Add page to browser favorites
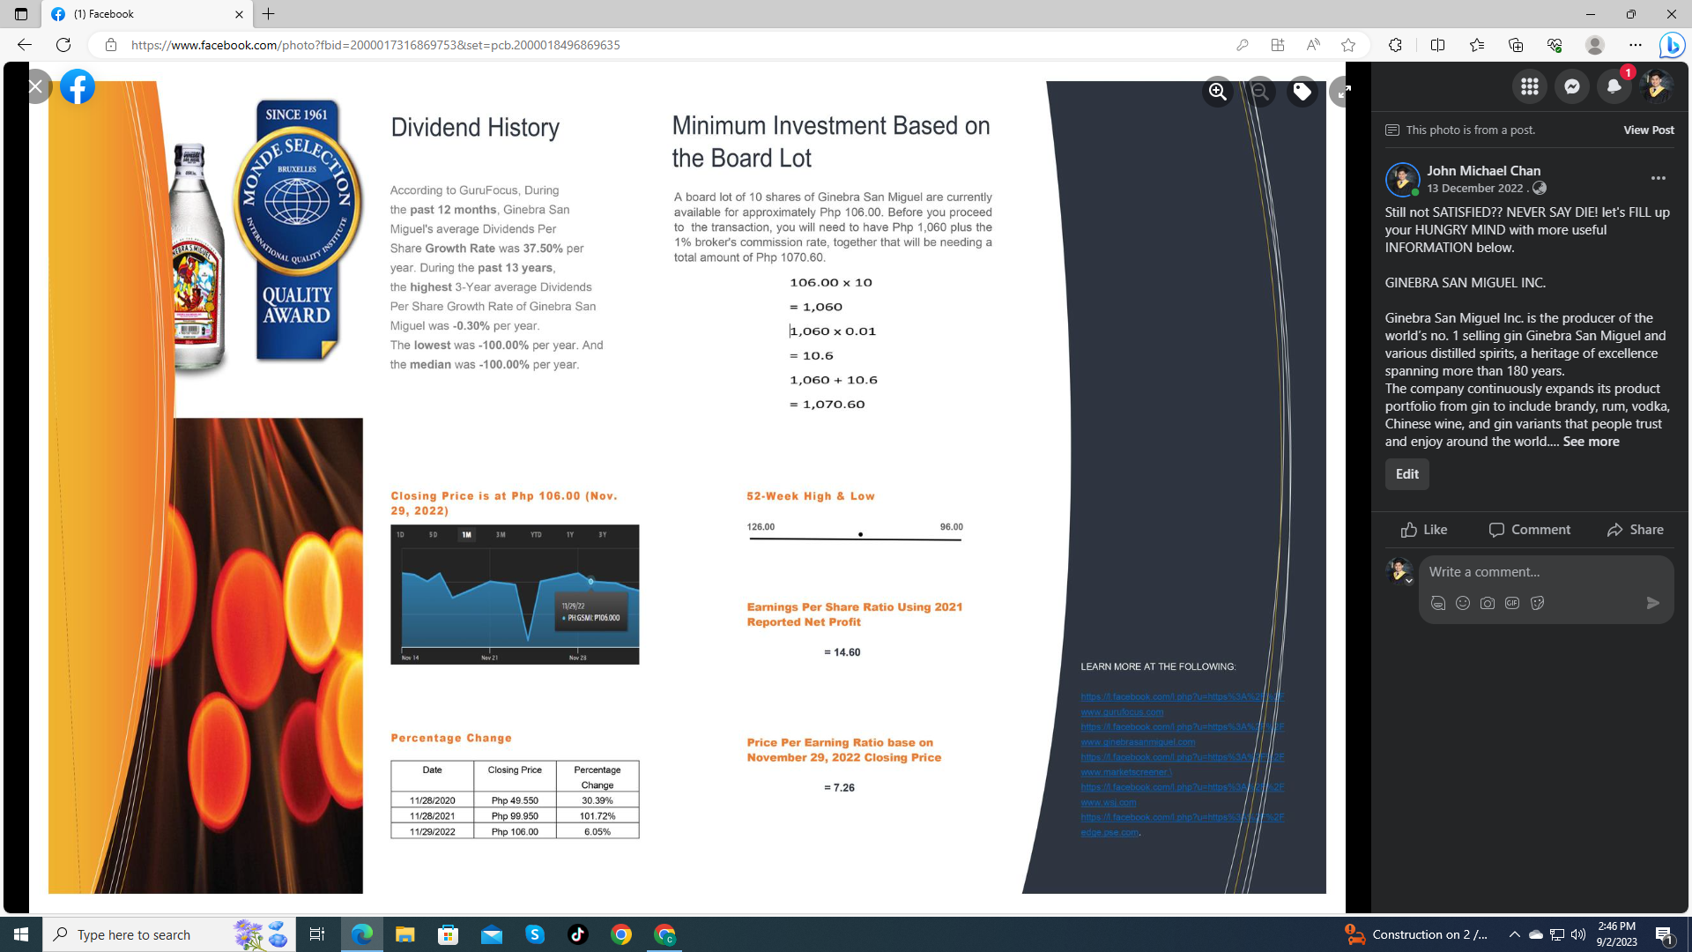Viewport: 1692px width, 952px height. [1348, 45]
